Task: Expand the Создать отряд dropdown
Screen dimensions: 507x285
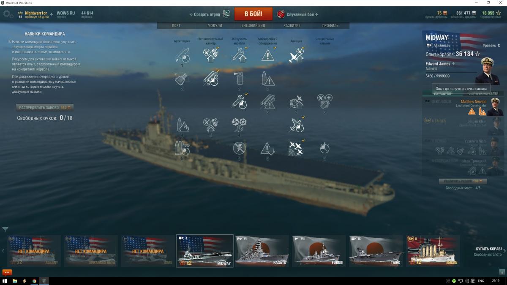Action: pyautogui.click(x=205, y=14)
